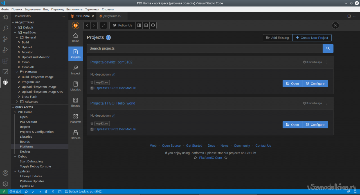
Task: Click Add Existing button
Action: (278, 38)
